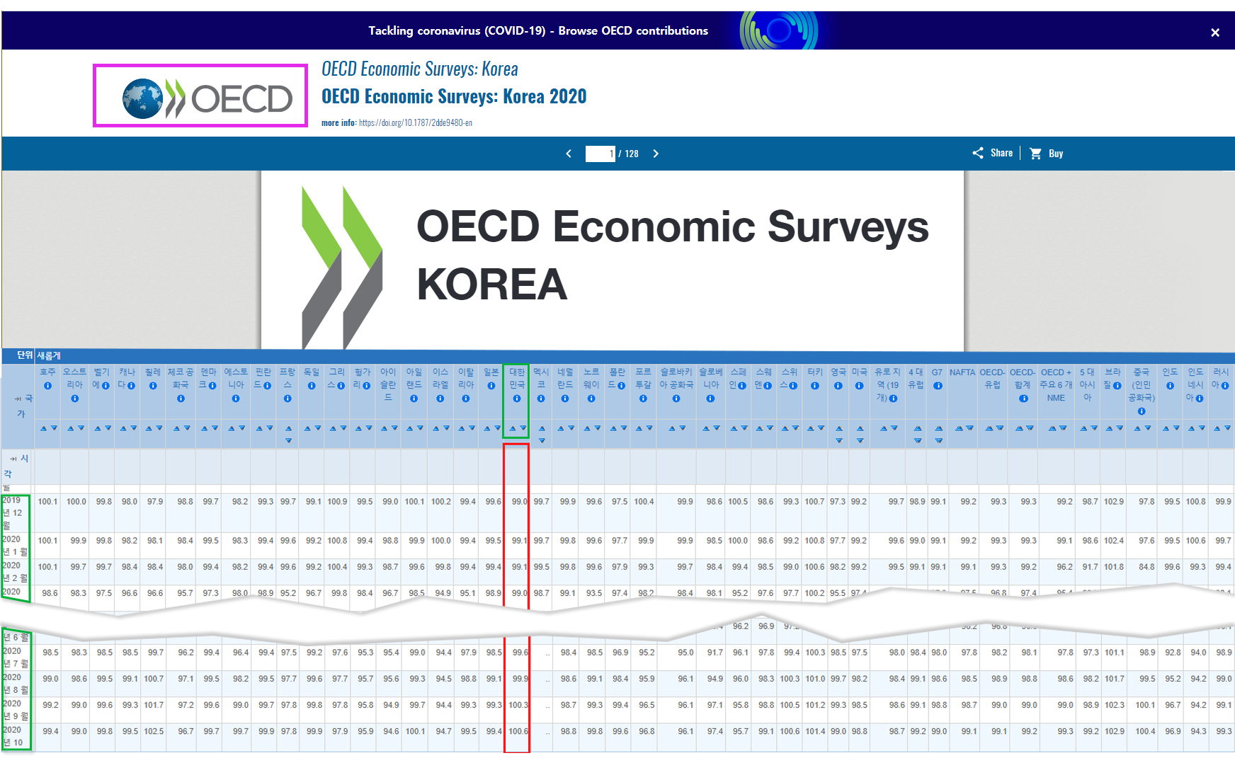
Task: Open the info icon under 칠레
Action: pos(153,386)
